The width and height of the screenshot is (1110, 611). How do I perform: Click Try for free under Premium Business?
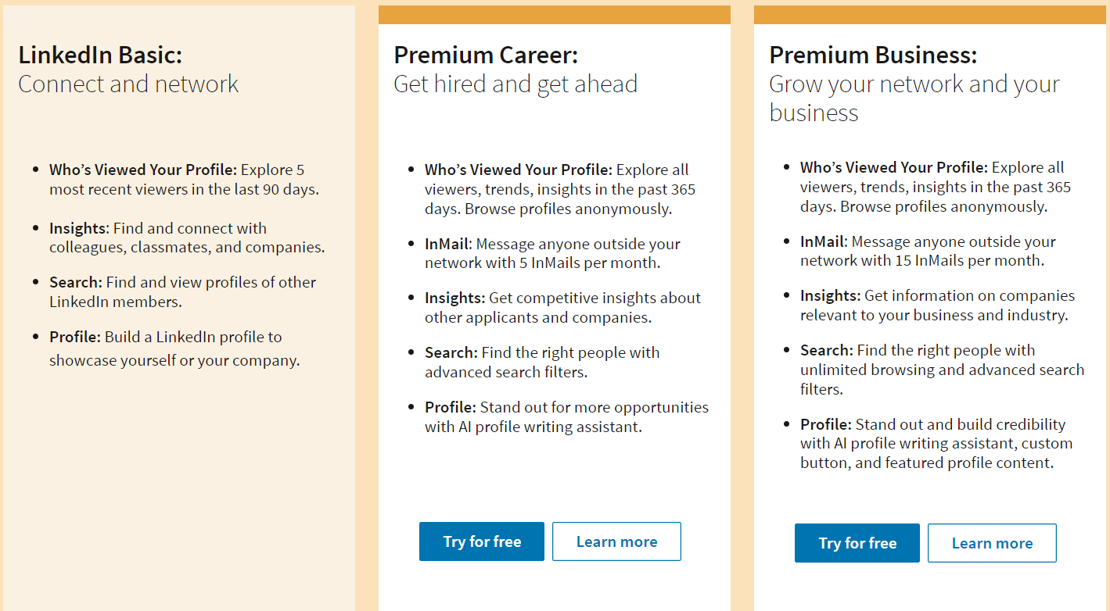click(x=857, y=543)
